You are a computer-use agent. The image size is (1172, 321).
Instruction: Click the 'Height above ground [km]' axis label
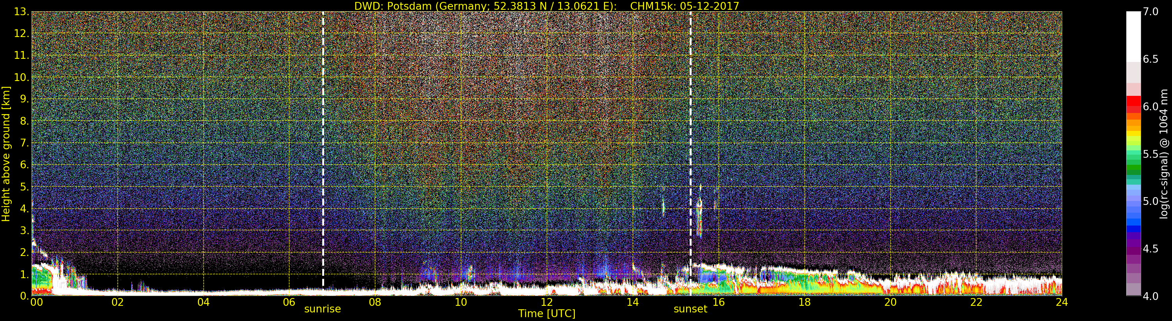6,154
